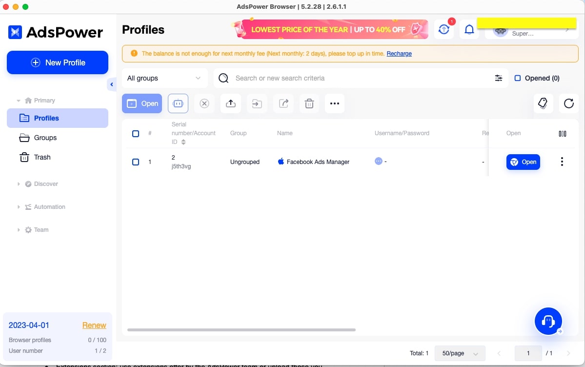Image resolution: width=585 pixels, height=367 pixels.
Task: Click the share profile arrow icon
Action: (x=283, y=103)
